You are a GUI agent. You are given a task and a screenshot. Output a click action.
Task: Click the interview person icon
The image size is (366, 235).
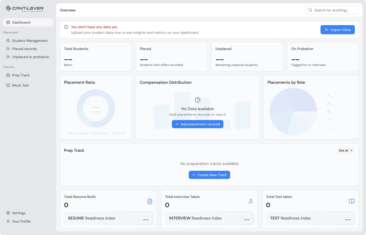coord(251,201)
